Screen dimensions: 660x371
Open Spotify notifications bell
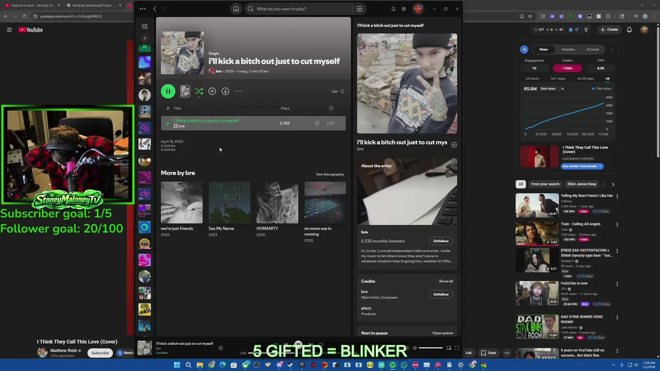(393, 9)
